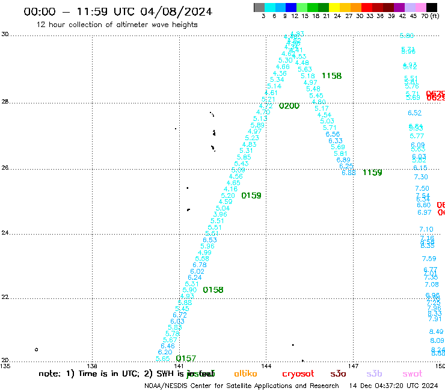Click the pink legend swatch
This screenshot has height=391, width=445.
(x=420, y=7)
